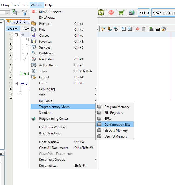Click the shift line right icon
This screenshot has height=185, width=175.
[130, 29]
